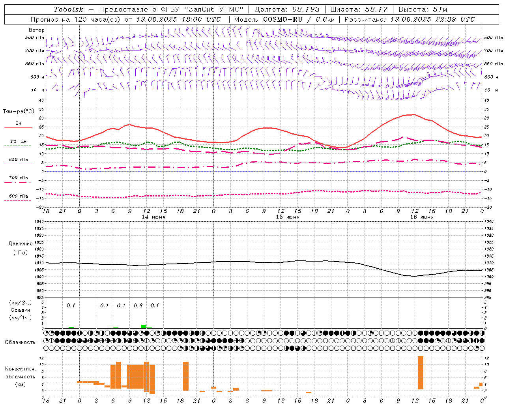The width and height of the screenshot is (505, 404).
Task: Click the 'Долгота: 68.193' longitude value
Action: 287,9
